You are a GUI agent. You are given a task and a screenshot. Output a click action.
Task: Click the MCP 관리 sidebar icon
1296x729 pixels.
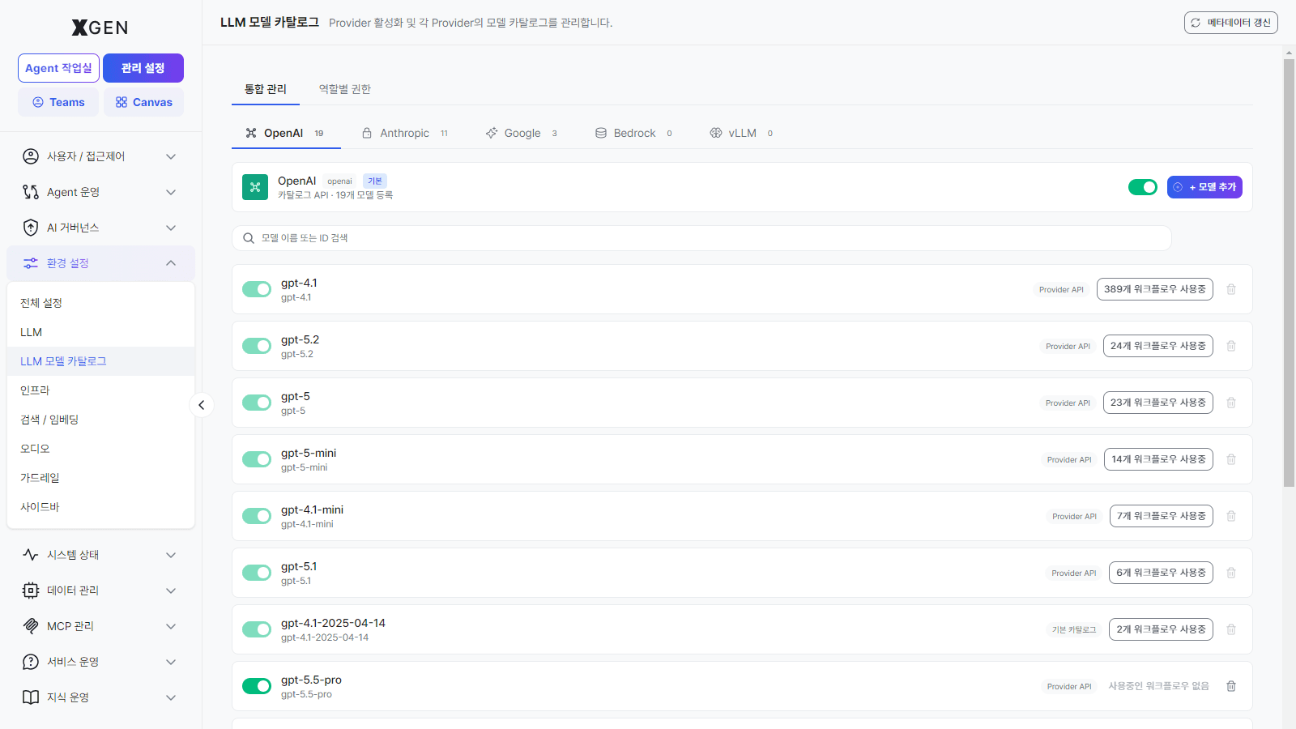point(31,626)
